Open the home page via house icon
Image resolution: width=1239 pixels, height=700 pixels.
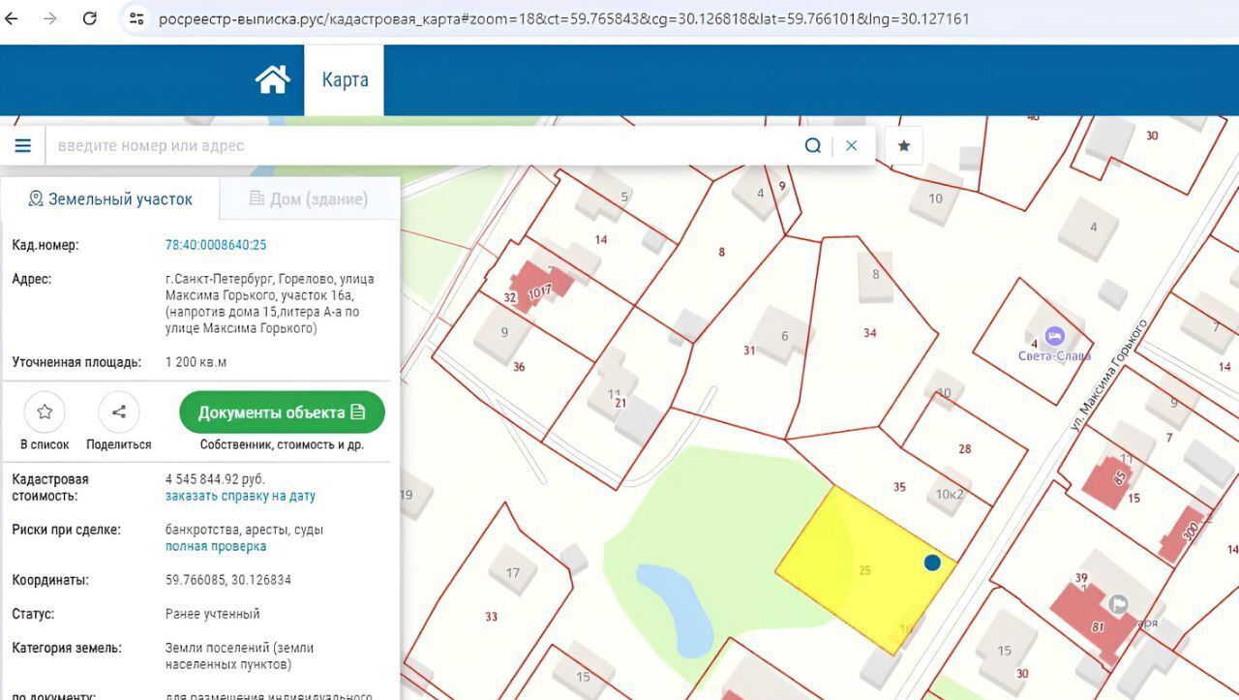coord(273,79)
